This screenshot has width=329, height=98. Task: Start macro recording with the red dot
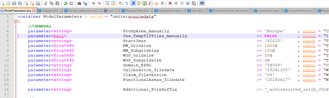170,3
